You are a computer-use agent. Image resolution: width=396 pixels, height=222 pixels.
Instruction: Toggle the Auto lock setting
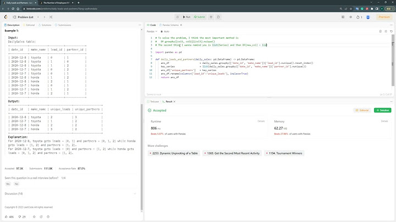pos(165,31)
